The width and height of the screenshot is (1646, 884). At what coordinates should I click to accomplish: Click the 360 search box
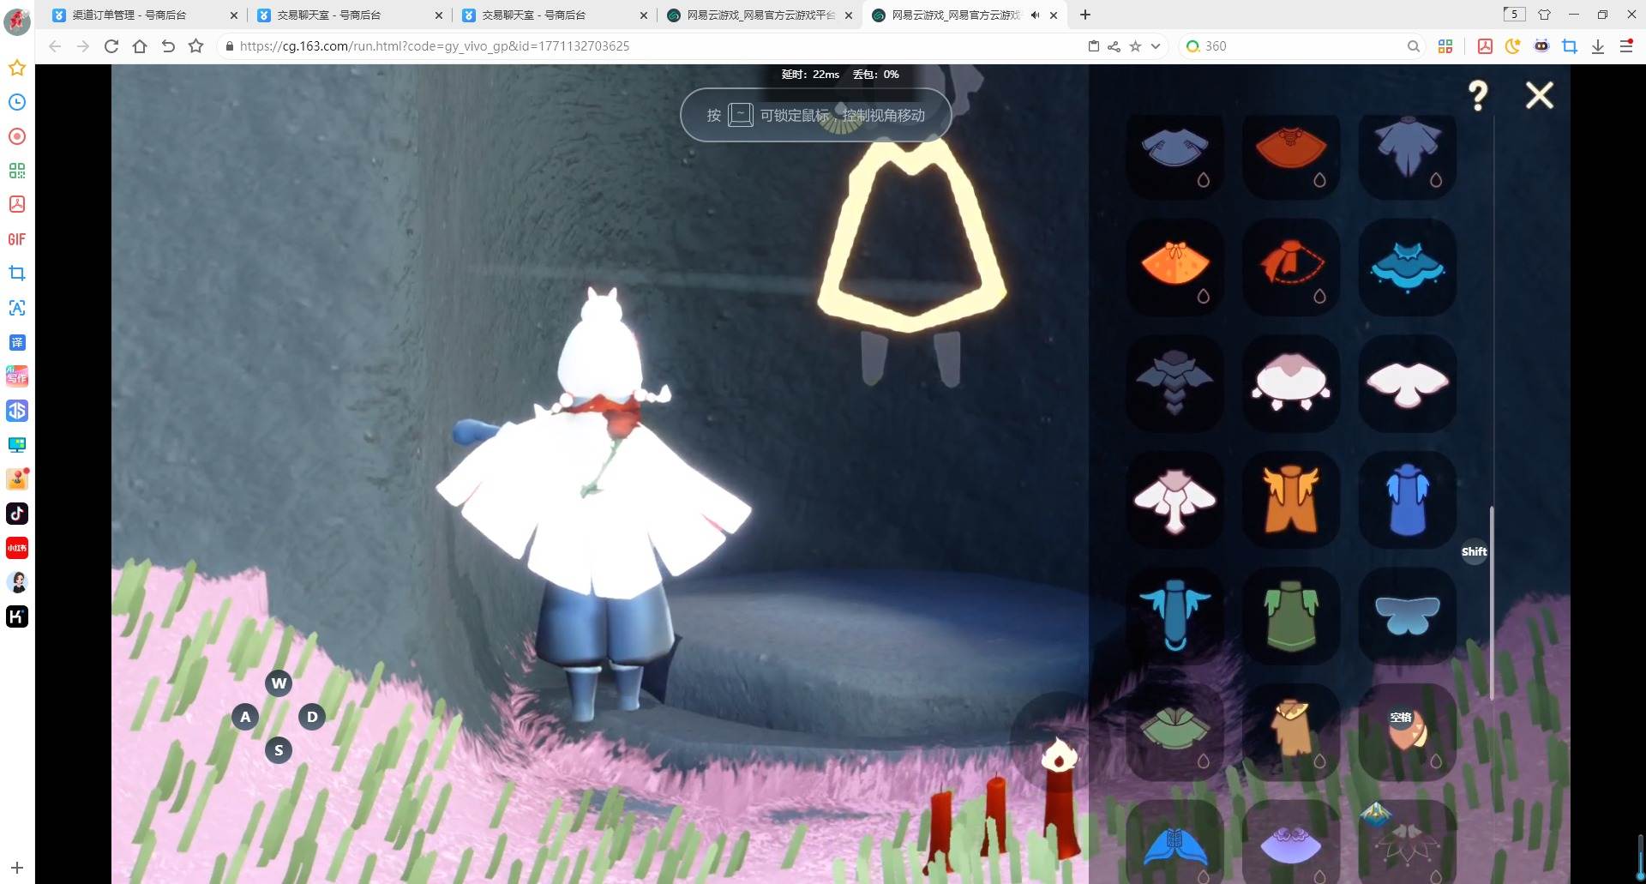(x=1300, y=46)
